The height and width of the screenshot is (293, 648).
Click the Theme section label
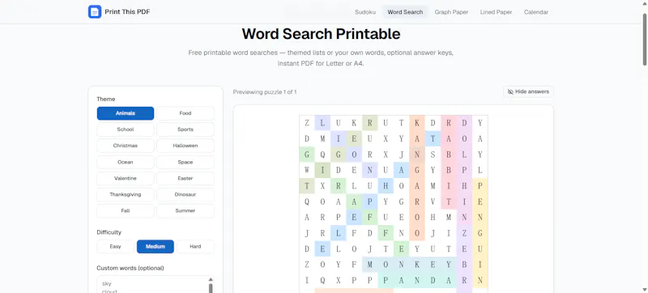click(106, 99)
